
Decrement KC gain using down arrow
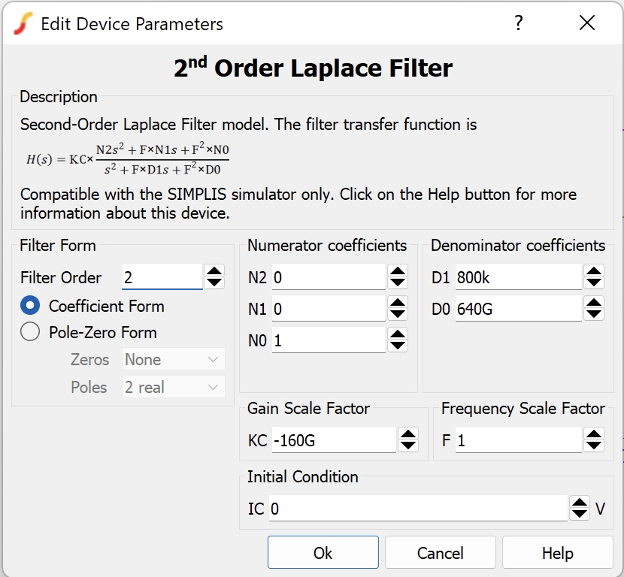click(x=408, y=446)
